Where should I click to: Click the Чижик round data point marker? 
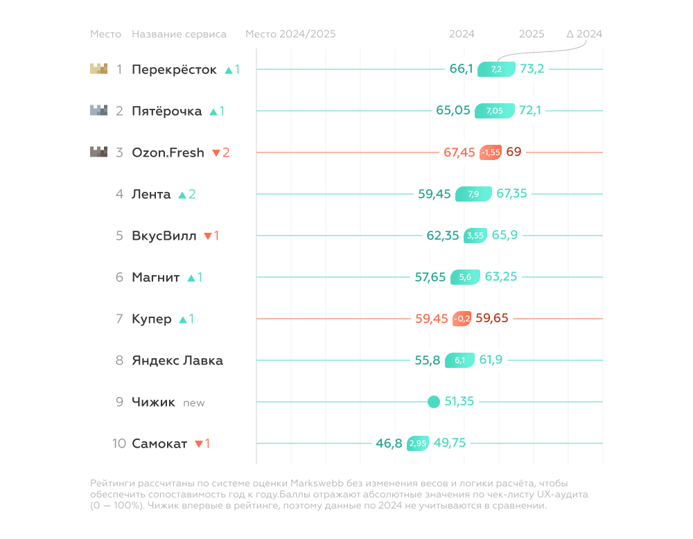point(434,401)
